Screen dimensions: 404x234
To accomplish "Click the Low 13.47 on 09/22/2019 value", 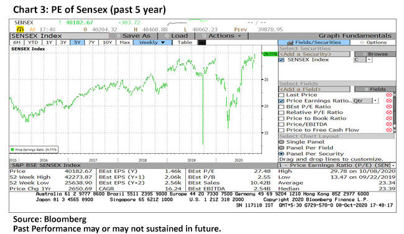I will coord(363,177).
